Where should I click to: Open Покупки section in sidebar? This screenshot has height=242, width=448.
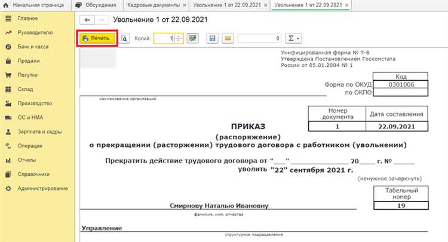[x=27, y=75]
